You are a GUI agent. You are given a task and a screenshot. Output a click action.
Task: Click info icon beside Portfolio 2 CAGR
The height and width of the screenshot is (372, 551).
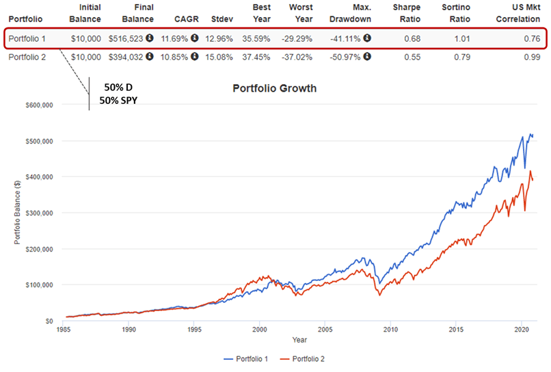point(194,56)
